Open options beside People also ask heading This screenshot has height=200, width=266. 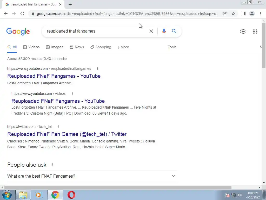[52, 165]
